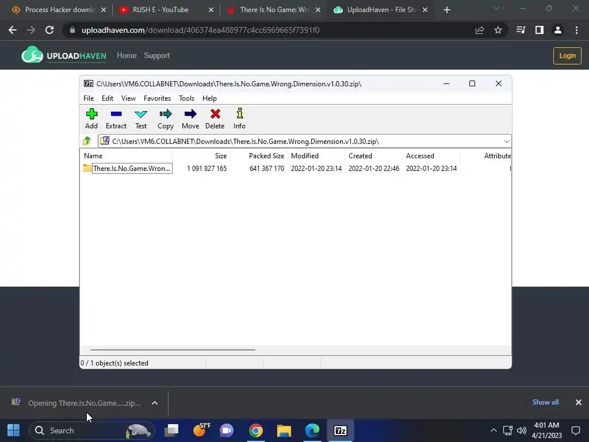Click the Add button in 7-Zip toolbar
Viewport: 589px width, 442px height.
pyautogui.click(x=91, y=119)
